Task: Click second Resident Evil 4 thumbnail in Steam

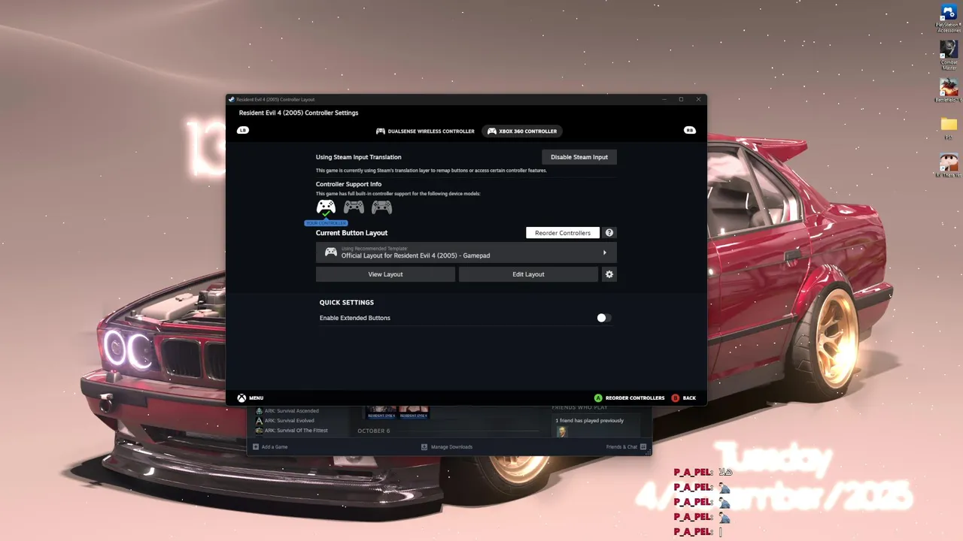Action: (414, 412)
